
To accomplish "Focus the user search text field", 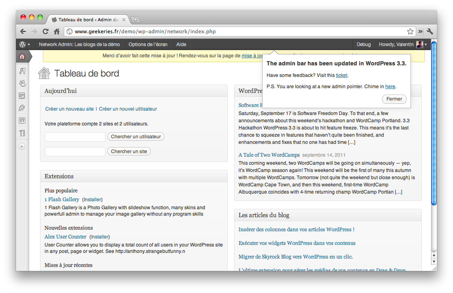I will pos(75,137).
